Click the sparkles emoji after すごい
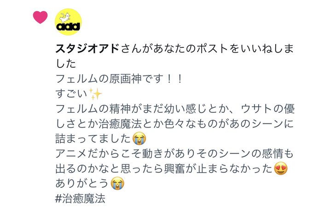The width and height of the screenshot is (313, 209). pyautogui.click(x=95, y=93)
